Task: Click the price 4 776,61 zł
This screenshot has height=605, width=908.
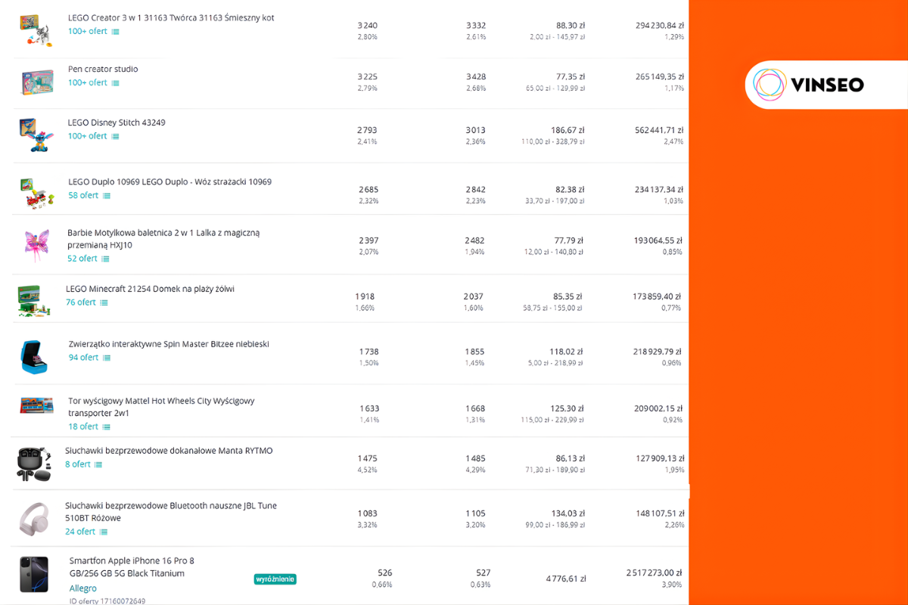Action: coord(566,579)
